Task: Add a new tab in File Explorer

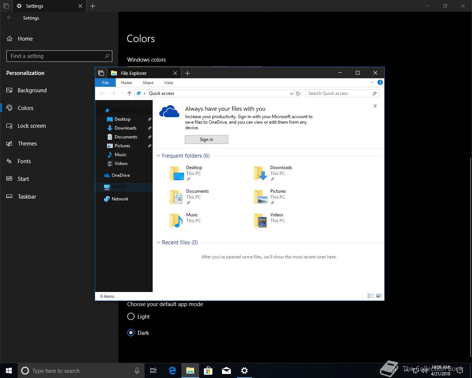Action: (x=187, y=73)
